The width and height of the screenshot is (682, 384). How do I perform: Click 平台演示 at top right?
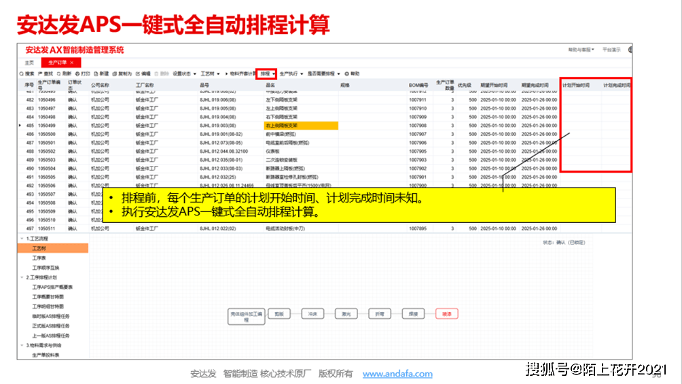coord(611,50)
